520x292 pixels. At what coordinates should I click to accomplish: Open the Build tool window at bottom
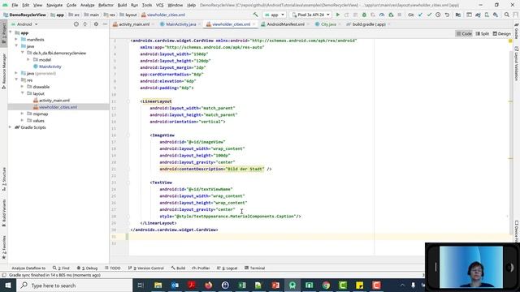[x=179, y=268]
